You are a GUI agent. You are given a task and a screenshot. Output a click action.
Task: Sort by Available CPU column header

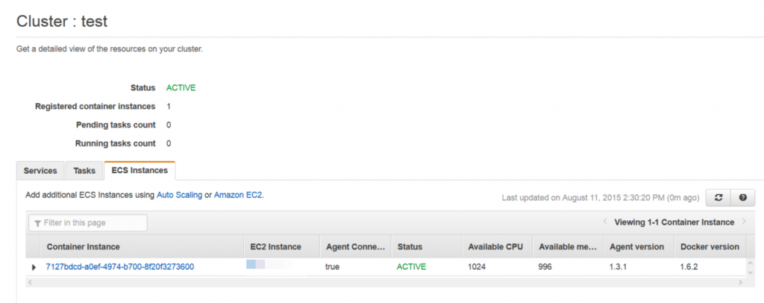click(497, 247)
